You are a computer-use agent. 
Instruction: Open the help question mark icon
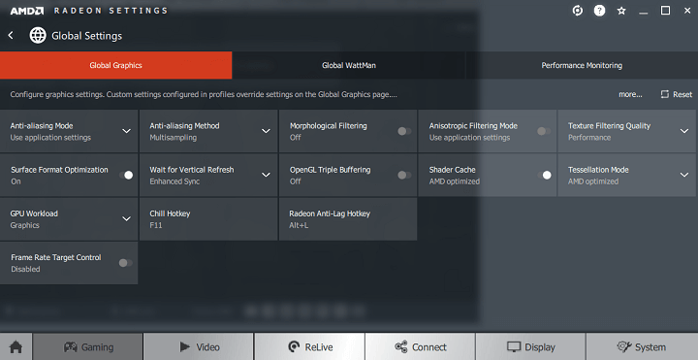click(599, 11)
